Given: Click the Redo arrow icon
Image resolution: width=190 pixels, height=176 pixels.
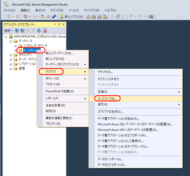Looking at the screenshot, I should click(x=140, y=16).
